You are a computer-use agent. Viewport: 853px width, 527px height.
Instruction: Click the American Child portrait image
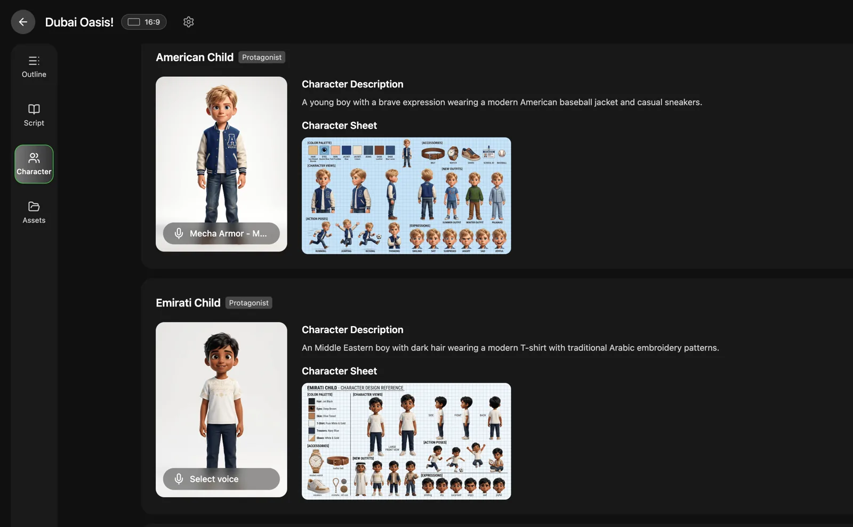(221, 149)
